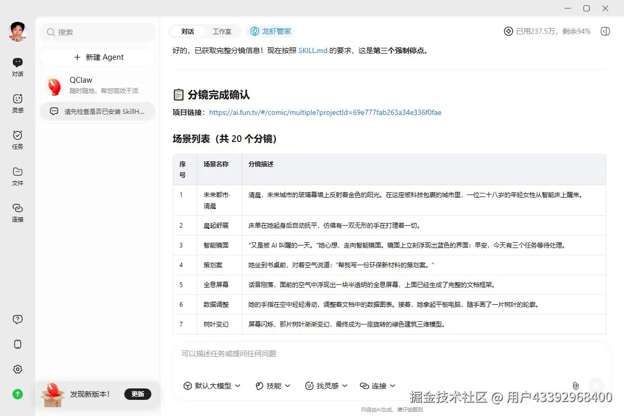Attach a file with the paperclip icon
This screenshot has width=624, height=416.
click(x=575, y=386)
